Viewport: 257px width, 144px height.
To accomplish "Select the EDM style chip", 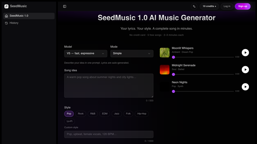I will [x=105, y=114].
